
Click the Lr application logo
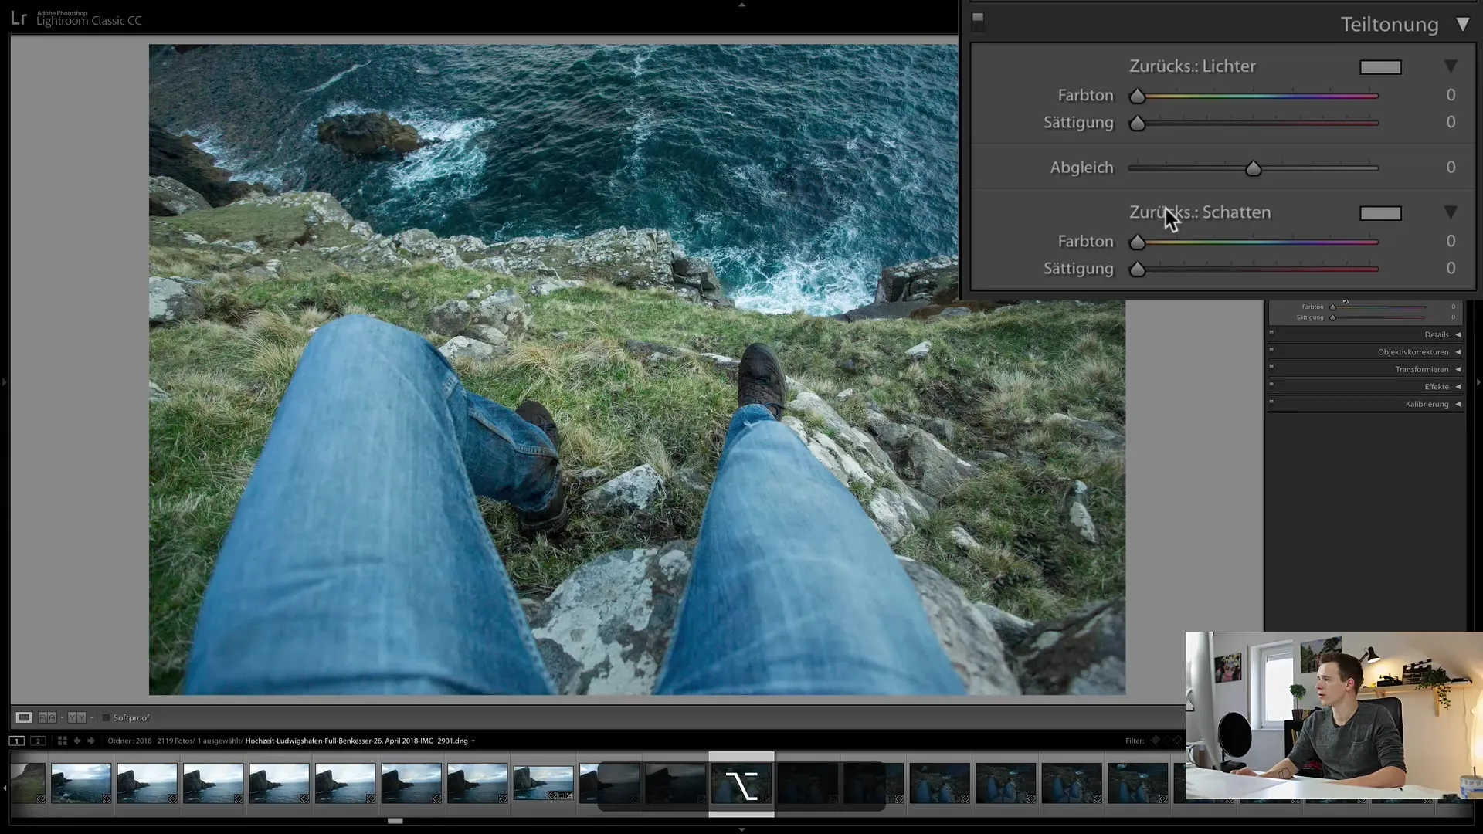click(19, 19)
